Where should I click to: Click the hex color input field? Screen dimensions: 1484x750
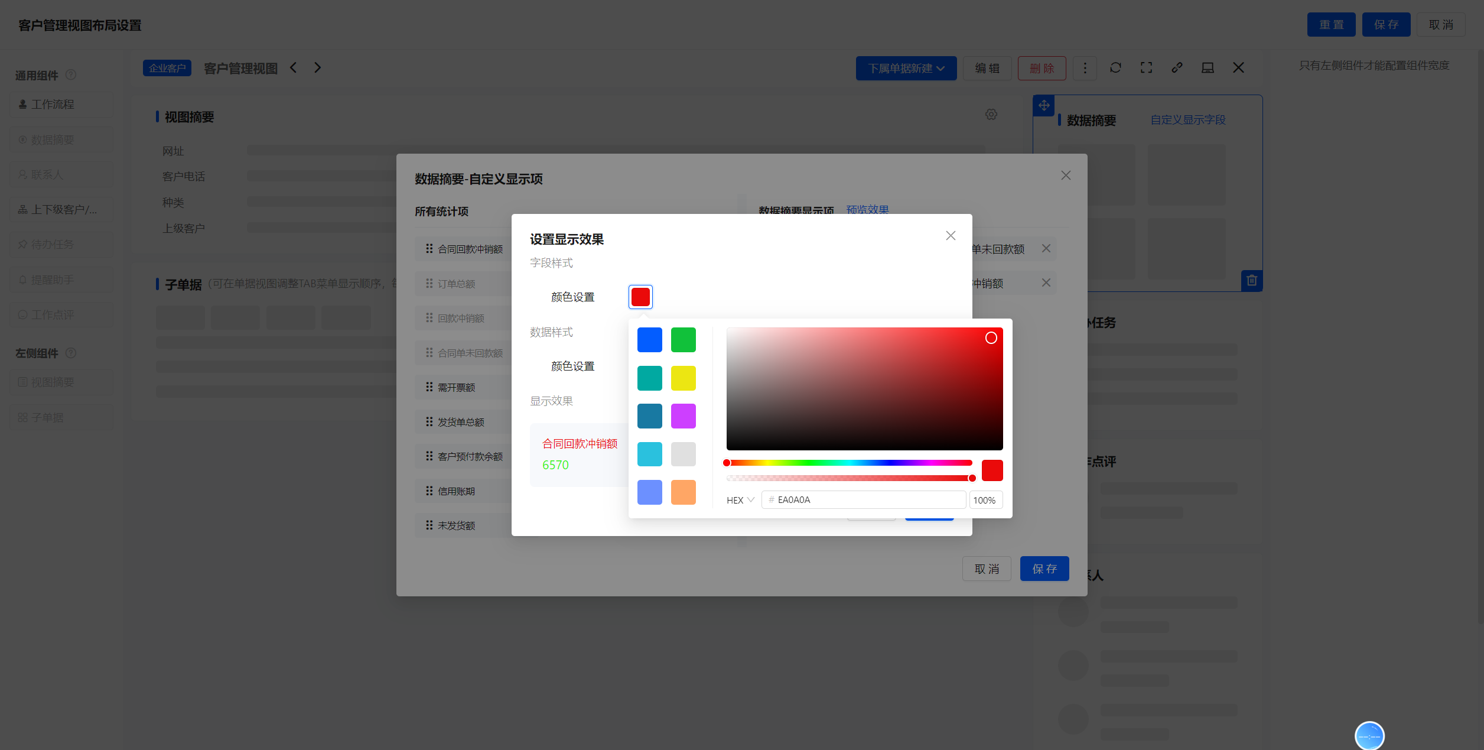pos(864,500)
